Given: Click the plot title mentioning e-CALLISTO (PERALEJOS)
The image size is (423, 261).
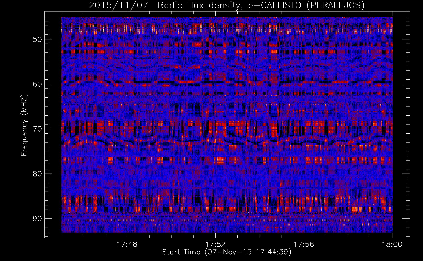Looking at the screenshot, I should coord(227,5).
